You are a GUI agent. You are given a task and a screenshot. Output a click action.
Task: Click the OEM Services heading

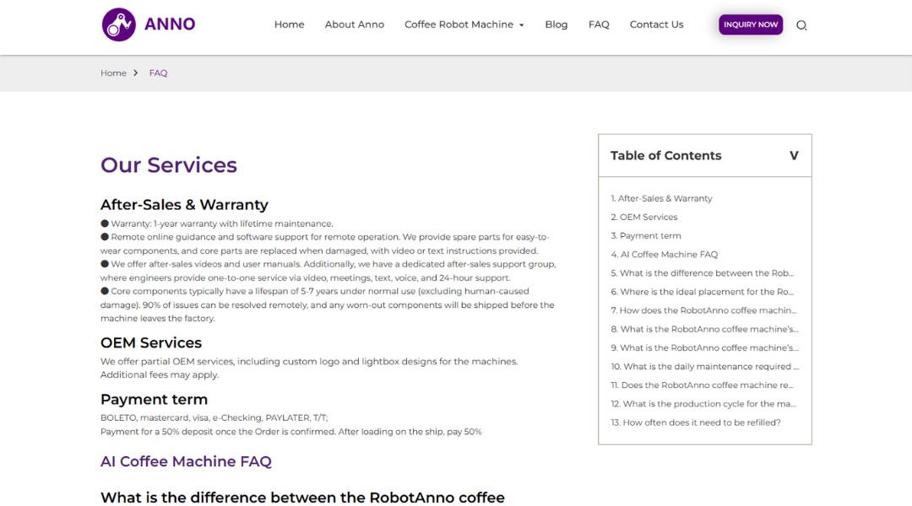point(151,342)
